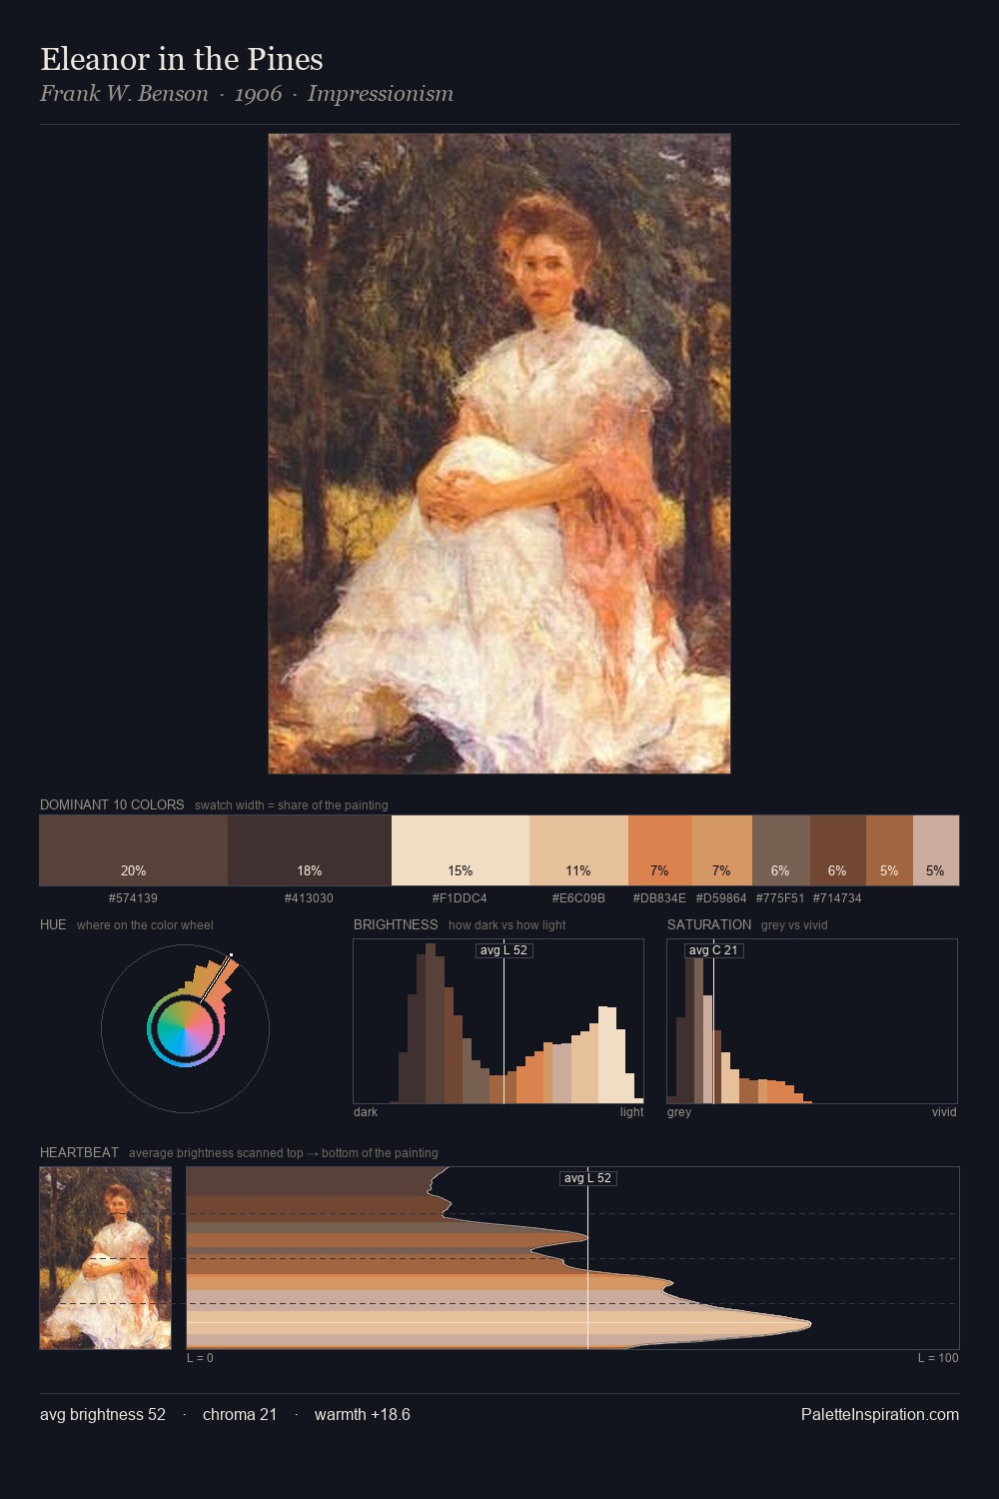Click the tan swatch above #D59864
Screen dimensions: 999x1499
pos(721,850)
